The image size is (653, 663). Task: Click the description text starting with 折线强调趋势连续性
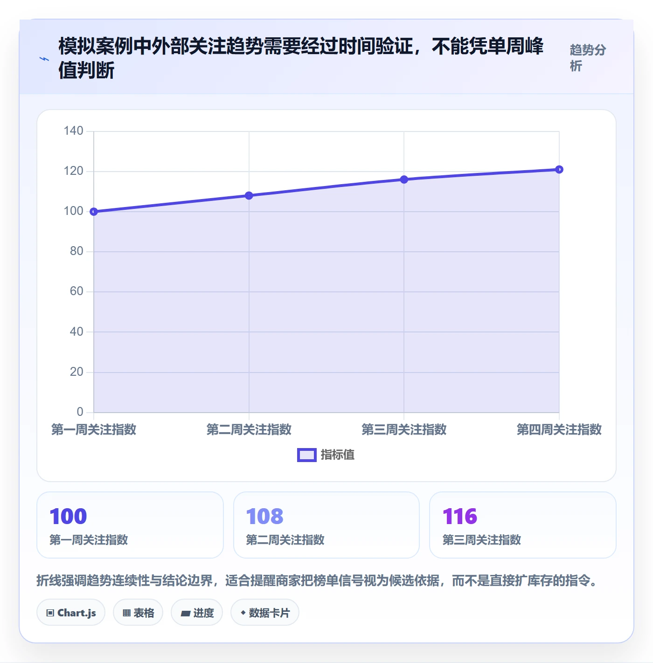[318, 581]
